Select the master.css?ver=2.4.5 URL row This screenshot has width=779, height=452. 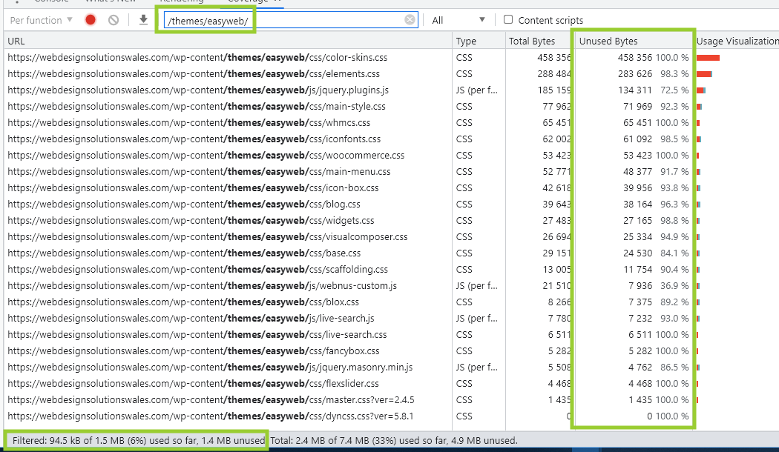pos(392,400)
